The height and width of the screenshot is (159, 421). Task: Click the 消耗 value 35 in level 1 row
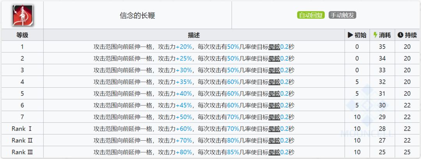(x=382, y=47)
